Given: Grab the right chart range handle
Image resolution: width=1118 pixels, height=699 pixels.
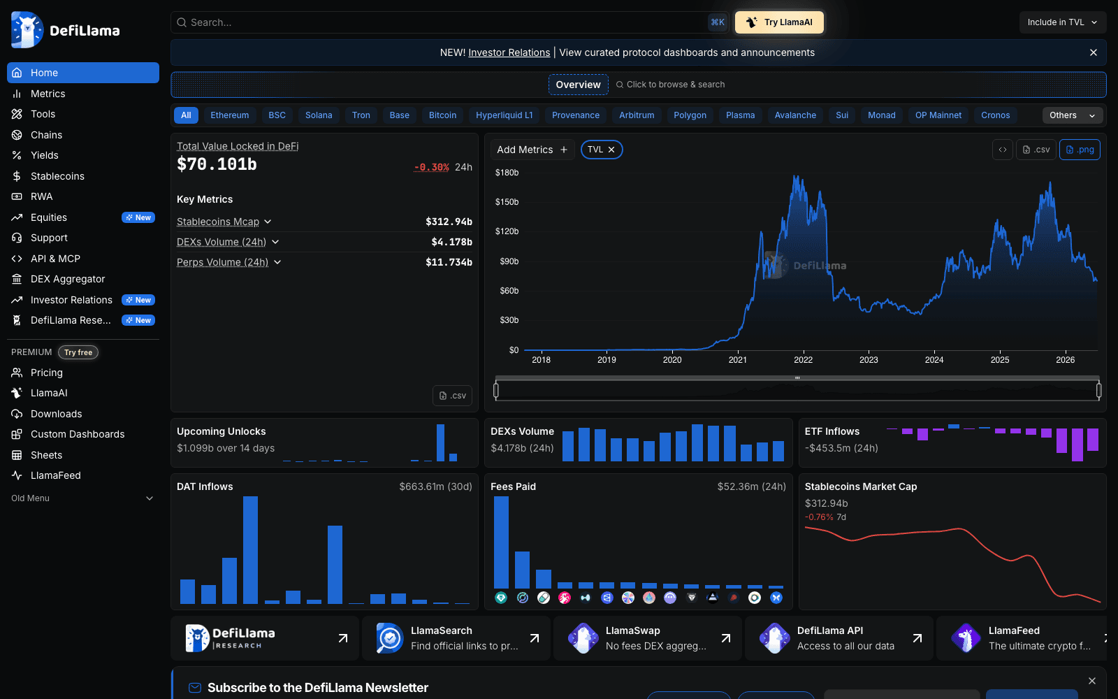Looking at the screenshot, I should [x=1098, y=390].
